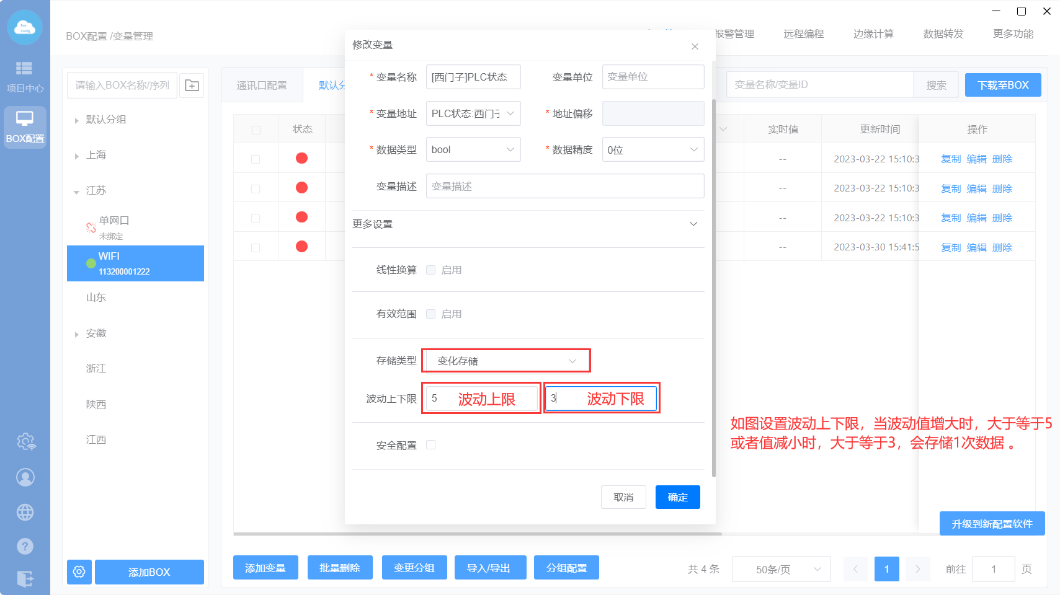
Task: Tick the 安全配置 checkbox
Action: tap(431, 445)
